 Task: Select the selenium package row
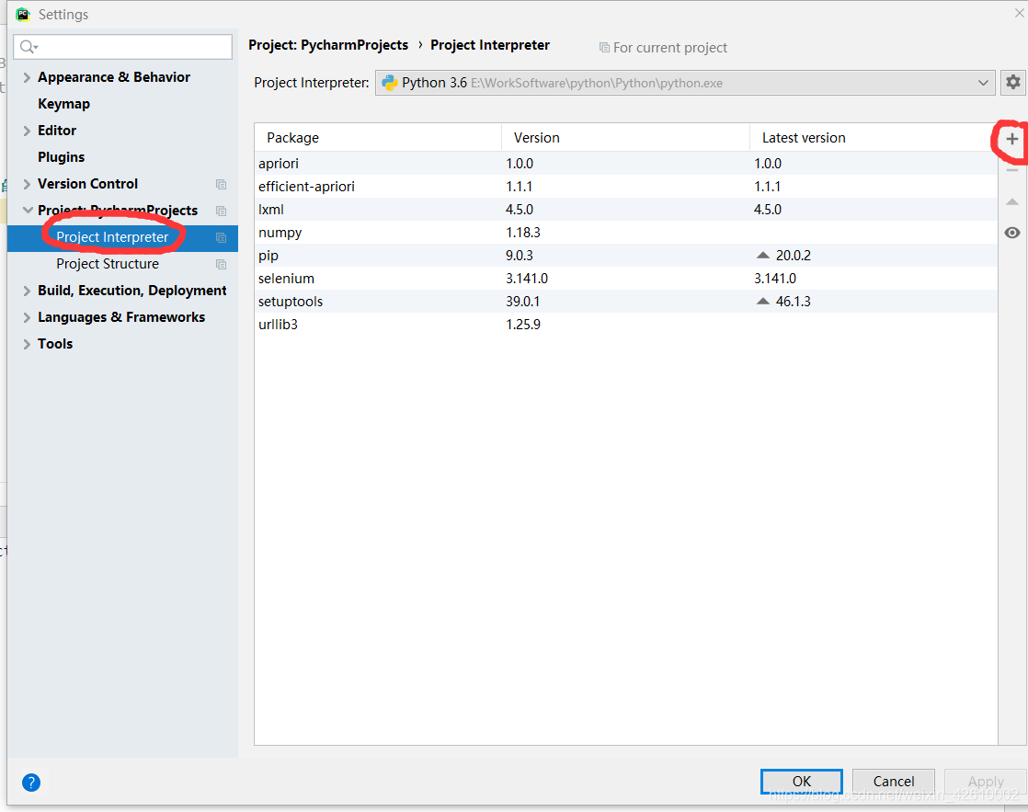626,278
